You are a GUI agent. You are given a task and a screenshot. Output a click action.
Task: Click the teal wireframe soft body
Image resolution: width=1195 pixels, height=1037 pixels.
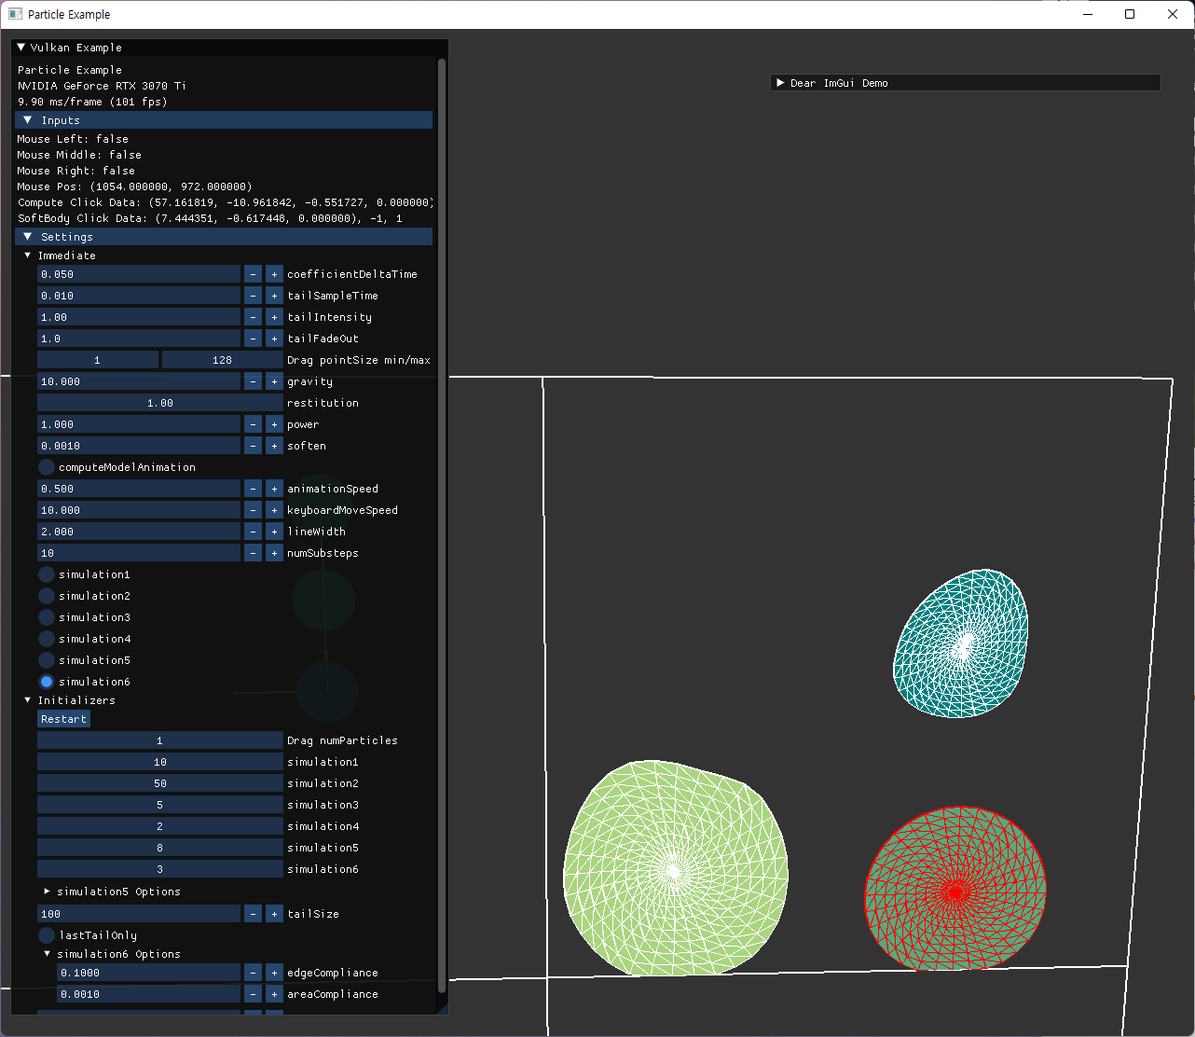click(961, 643)
